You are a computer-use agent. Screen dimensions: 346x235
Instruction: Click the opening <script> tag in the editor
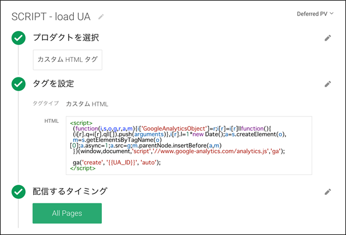[x=82, y=123]
